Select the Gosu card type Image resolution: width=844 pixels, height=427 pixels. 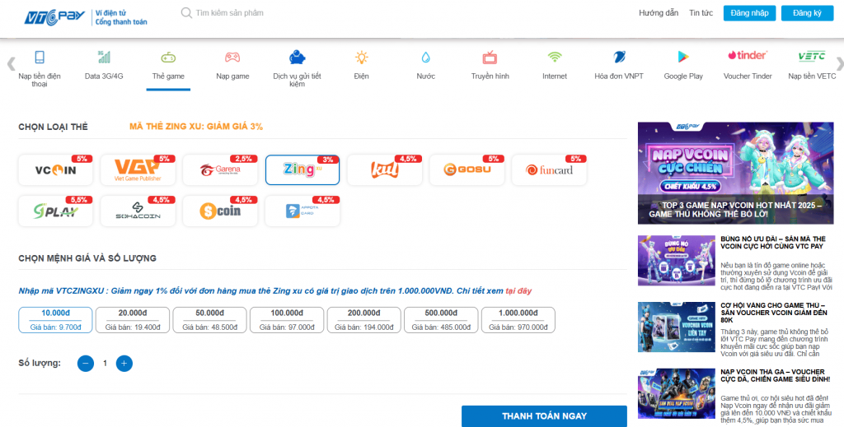tap(467, 170)
